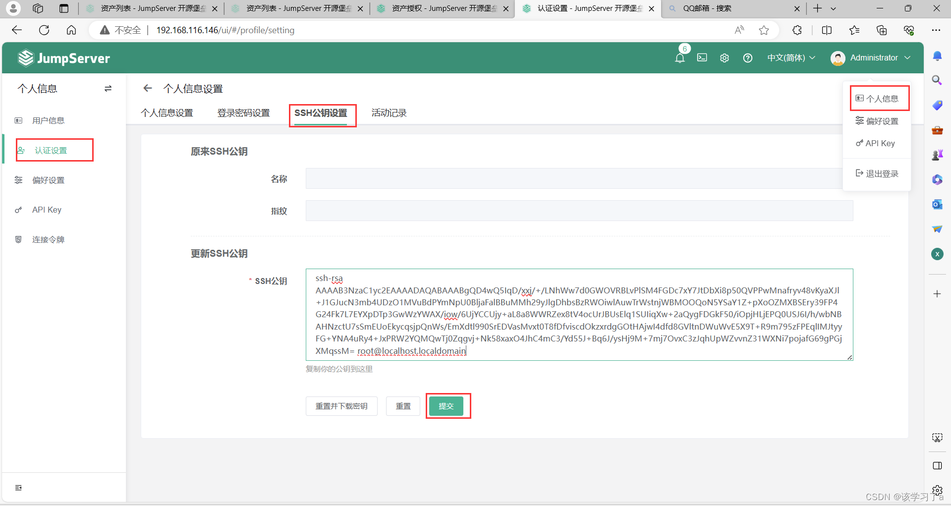951x506 pixels.
Task: Expand the 中文(简体) language dropdown
Action: point(791,58)
